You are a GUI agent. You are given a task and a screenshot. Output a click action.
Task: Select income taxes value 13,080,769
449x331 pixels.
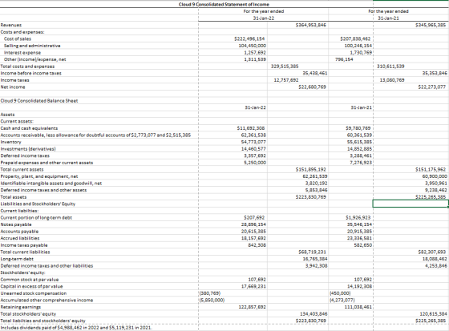pos(392,80)
